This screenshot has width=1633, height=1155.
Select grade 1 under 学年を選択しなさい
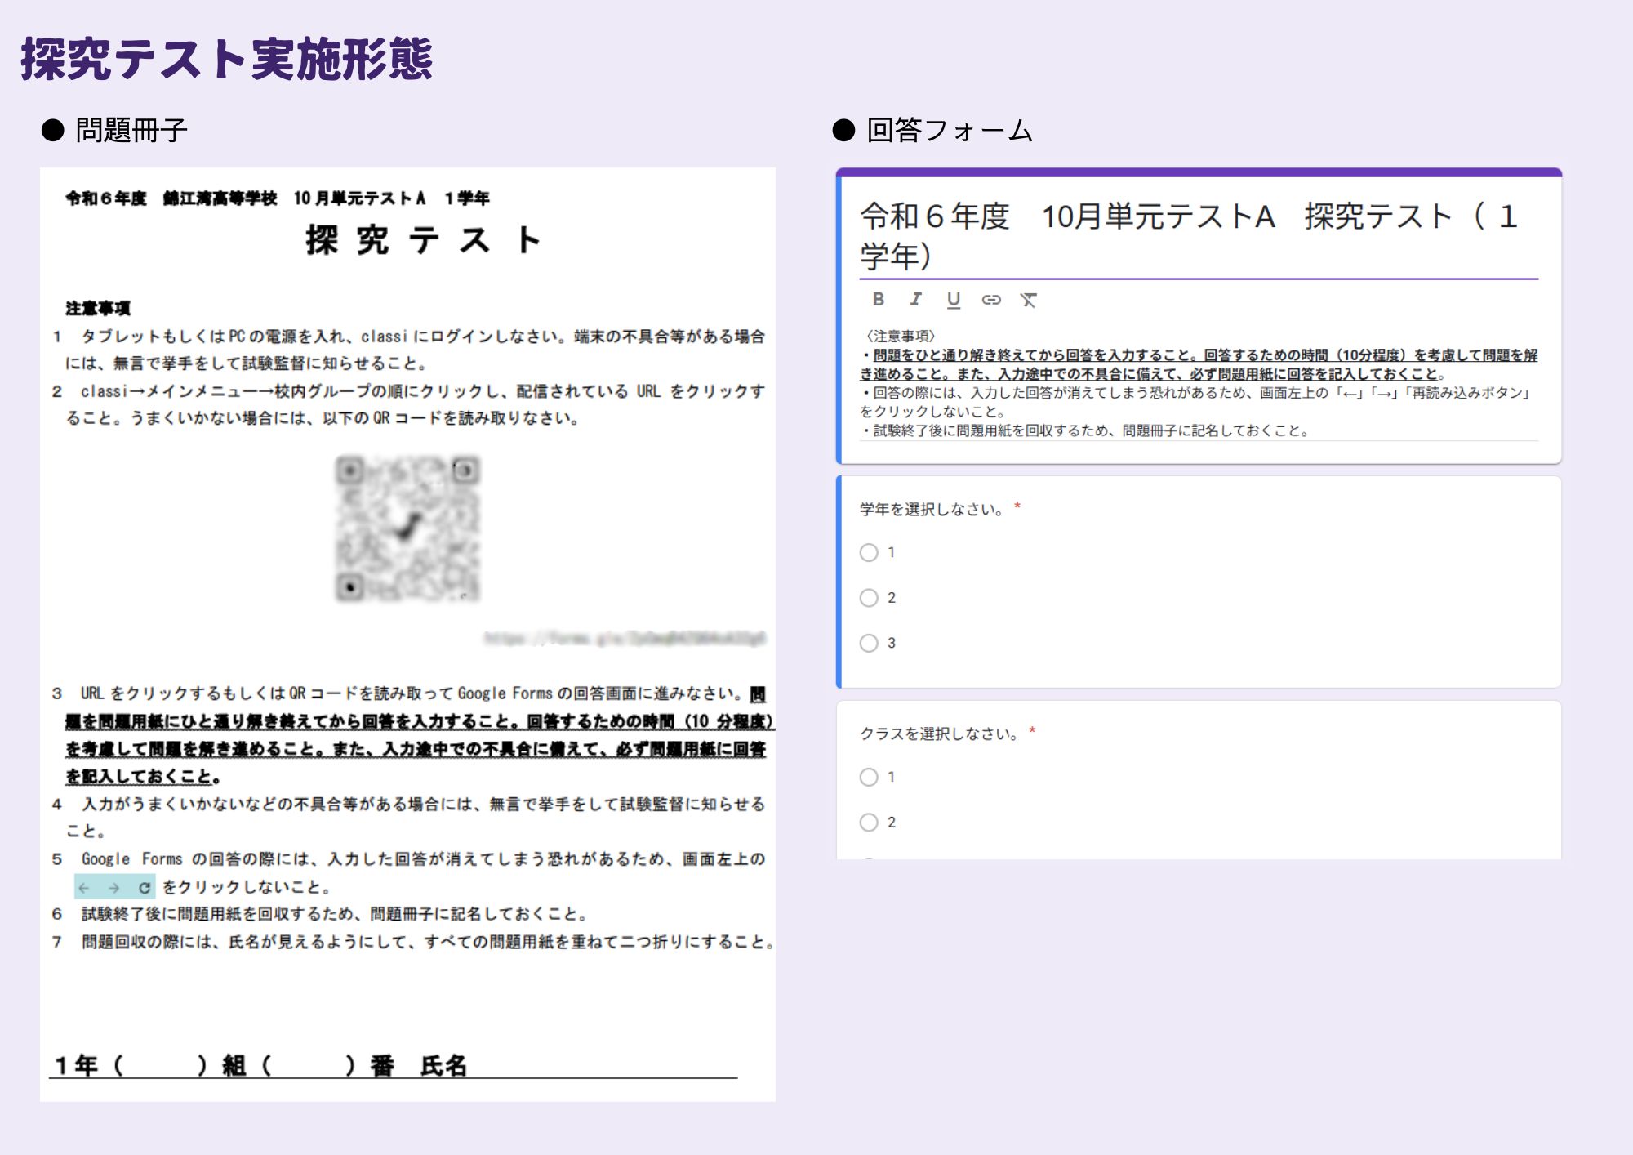tap(869, 553)
